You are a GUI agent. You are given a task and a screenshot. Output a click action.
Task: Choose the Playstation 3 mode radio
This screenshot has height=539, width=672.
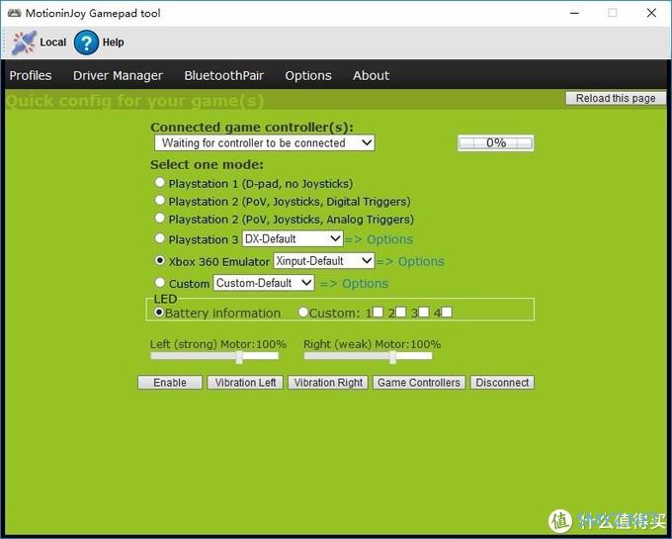[x=159, y=238]
